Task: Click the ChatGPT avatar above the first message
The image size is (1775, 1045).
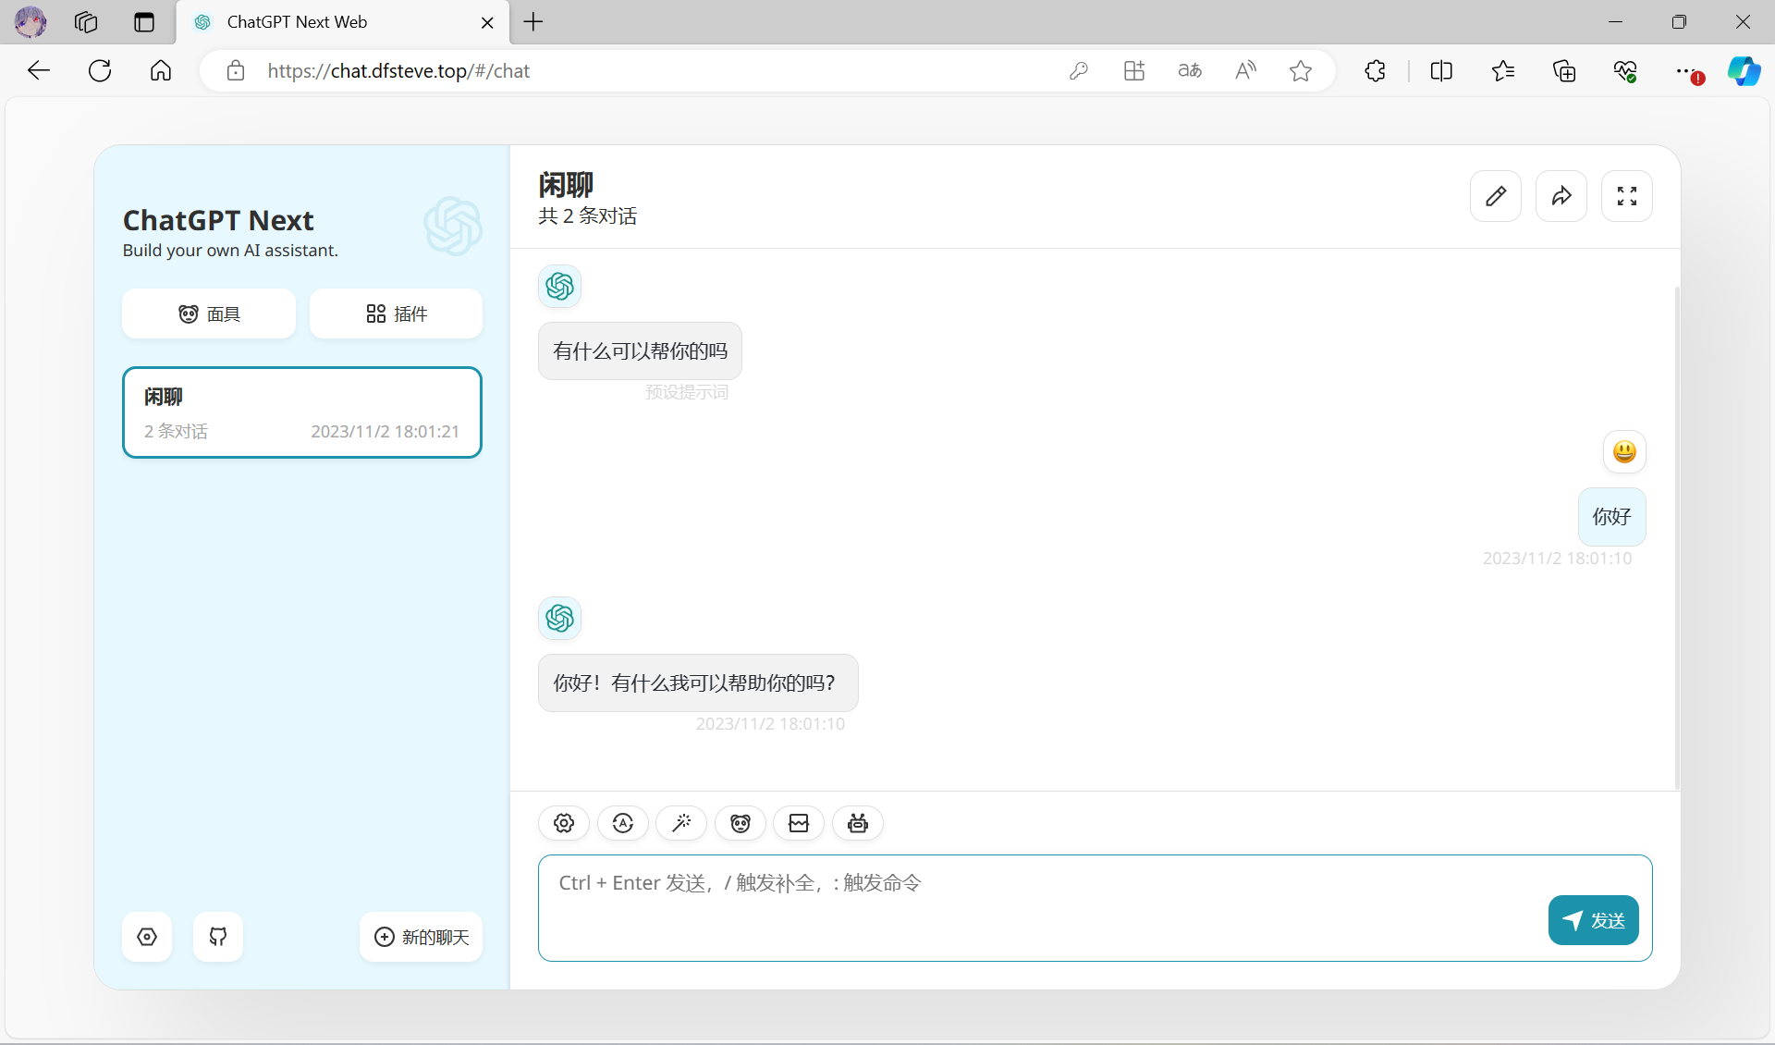Action: pyautogui.click(x=559, y=286)
